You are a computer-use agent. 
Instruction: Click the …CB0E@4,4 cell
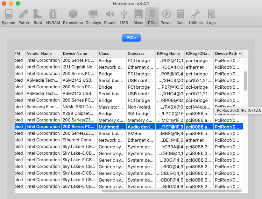tap(170, 173)
